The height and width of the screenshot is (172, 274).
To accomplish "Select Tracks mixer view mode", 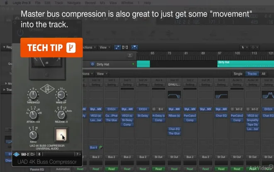I will click(252, 74).
